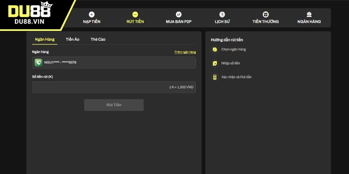Click the plus icon above Nạp Tiền
The image size is (349, 174).
[92, 14]
